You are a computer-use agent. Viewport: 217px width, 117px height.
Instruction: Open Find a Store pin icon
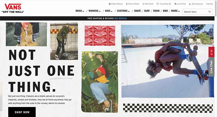127,4
